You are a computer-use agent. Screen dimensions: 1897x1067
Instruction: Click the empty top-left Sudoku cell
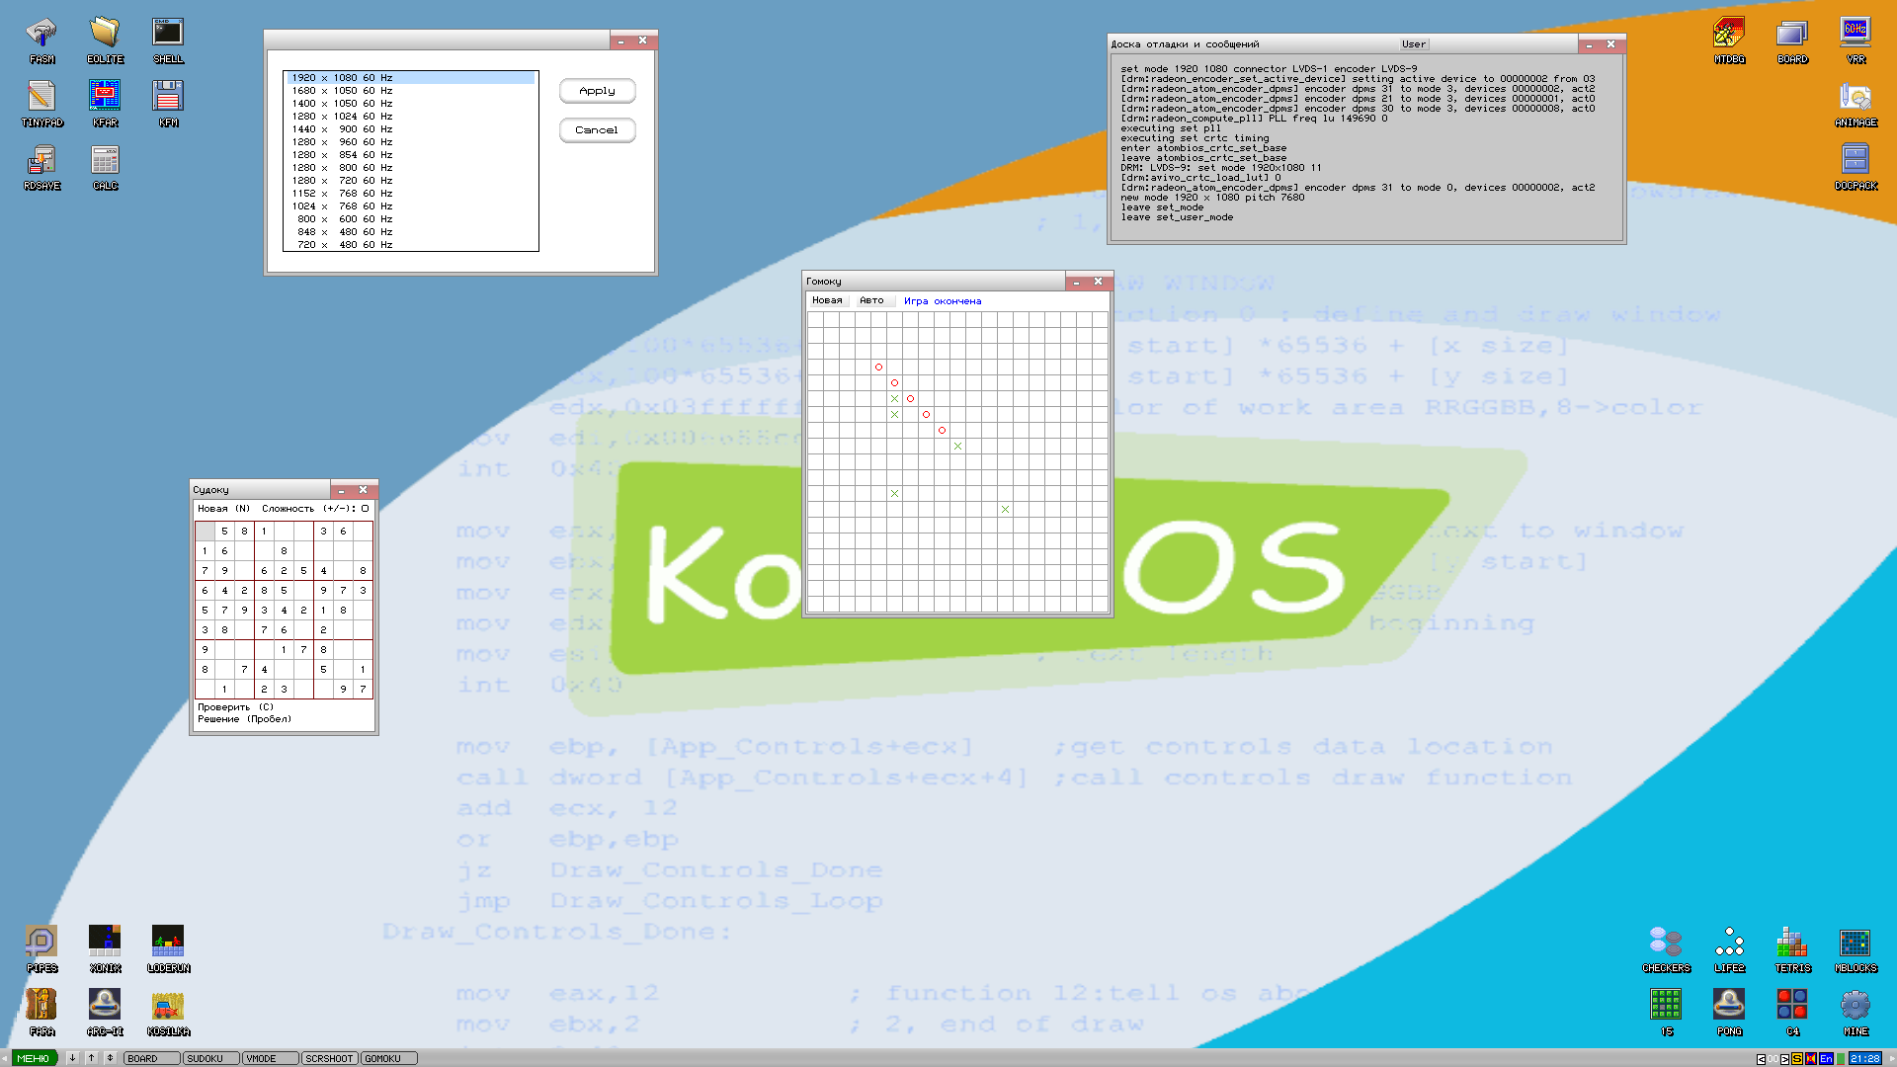205,531
